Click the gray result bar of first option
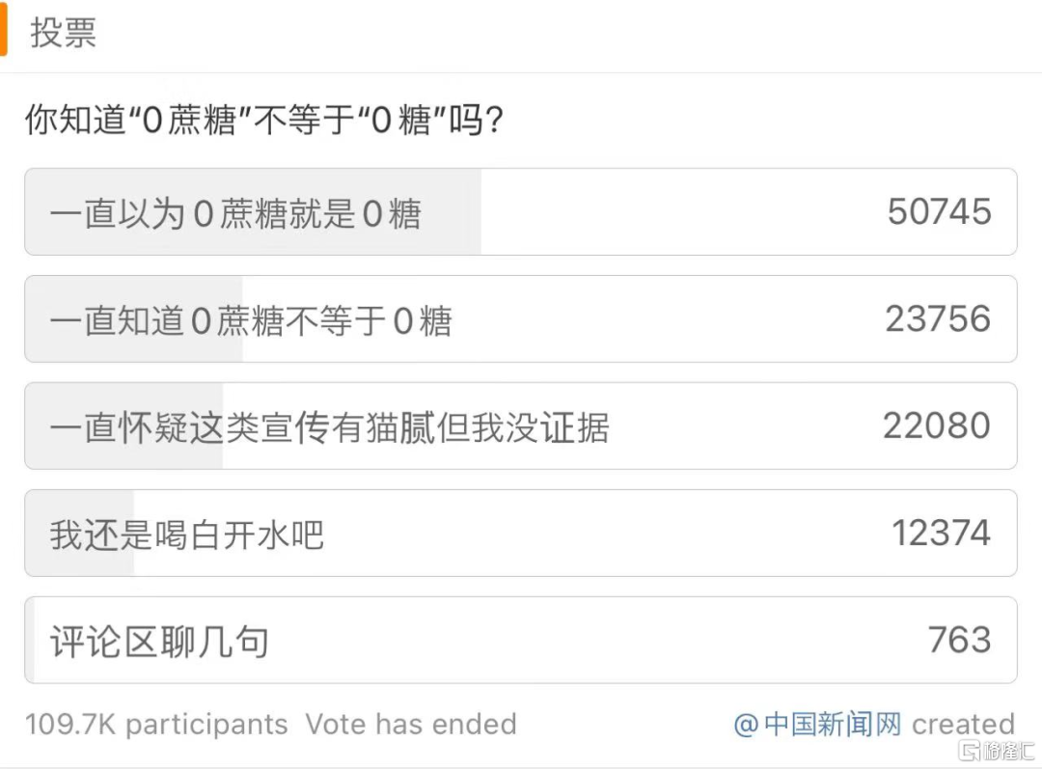Image resolution: width=1042 pixels, height=769 pixels. (453, 212)
